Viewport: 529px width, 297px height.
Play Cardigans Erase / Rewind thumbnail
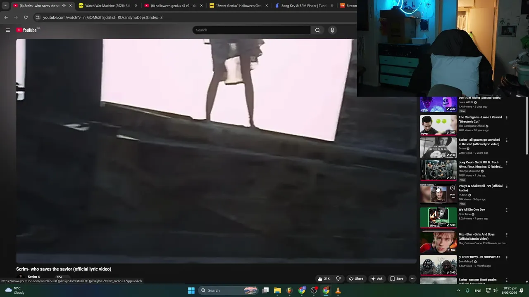click(438, 125)
